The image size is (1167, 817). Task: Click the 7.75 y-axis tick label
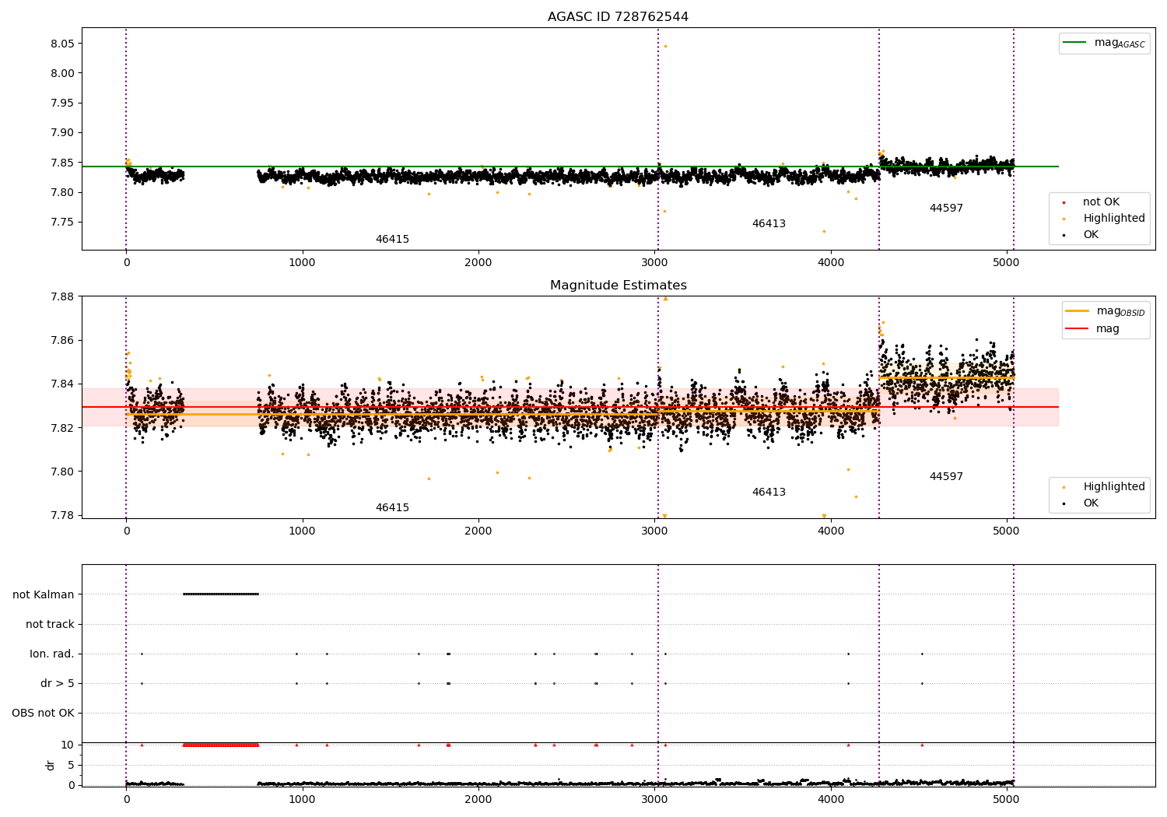click(62, 222)
